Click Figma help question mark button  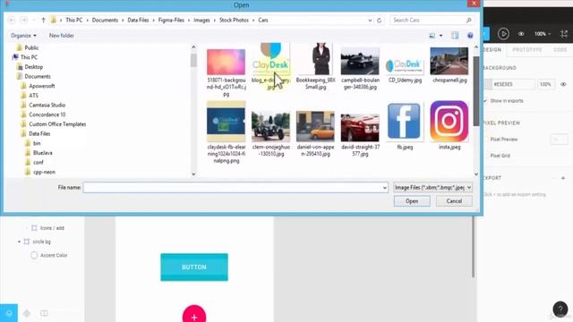[560, 309]
